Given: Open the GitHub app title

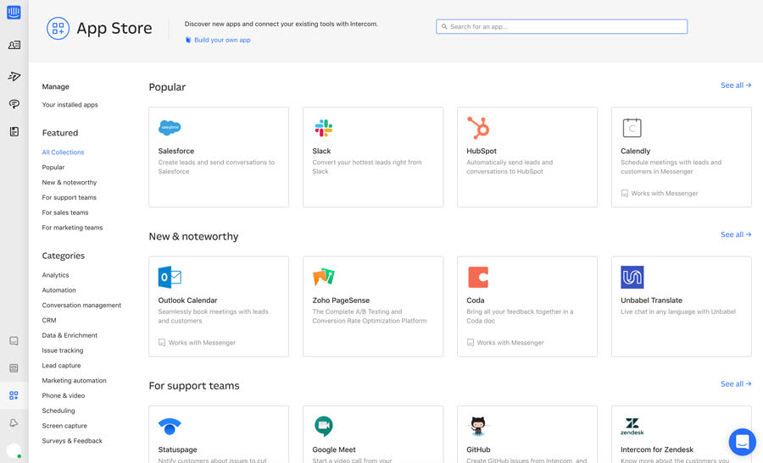Looking at the screenshot, I should [x=478, y=449].
